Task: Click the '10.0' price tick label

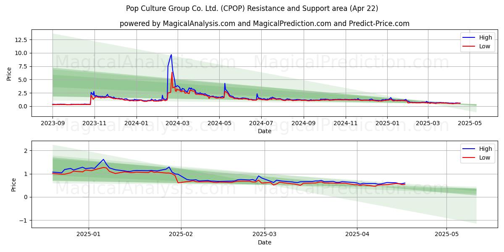Action: (21, 53)
